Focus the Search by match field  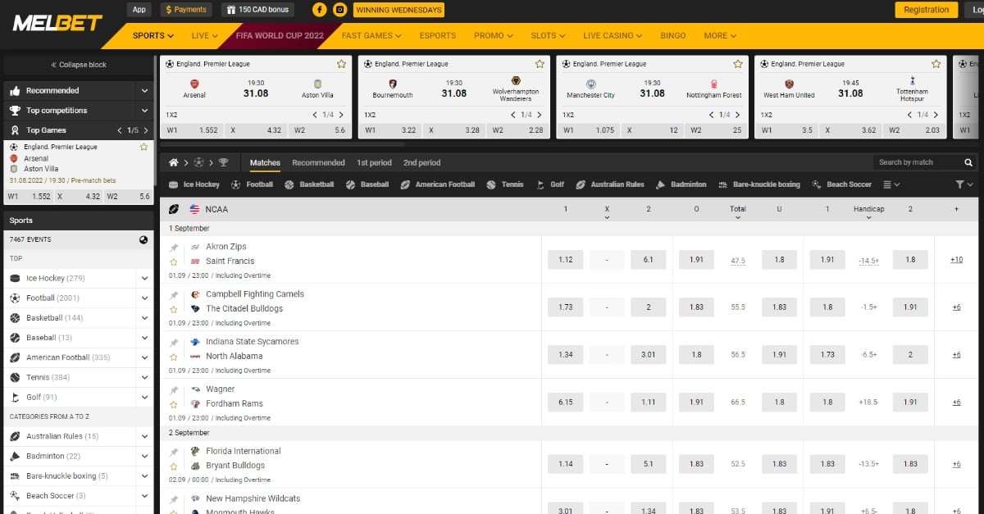click(x=918, y=162)
